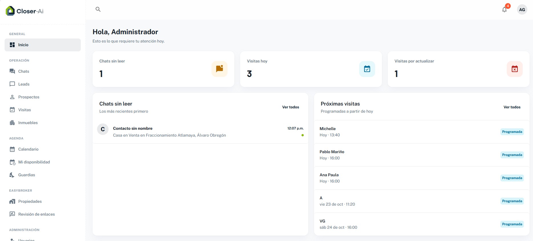Go to Inicio in the sidebar
533x241 pixels.
[x=43, y=45]
